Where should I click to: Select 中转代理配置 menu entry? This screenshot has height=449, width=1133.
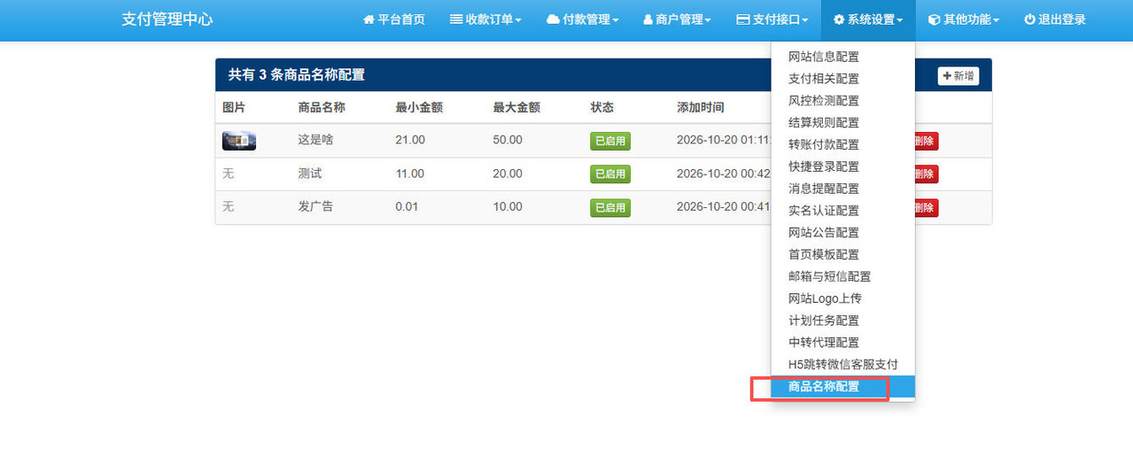coord(842,343)
